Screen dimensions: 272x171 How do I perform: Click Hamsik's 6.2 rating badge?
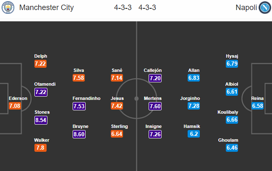pos(194,134)
